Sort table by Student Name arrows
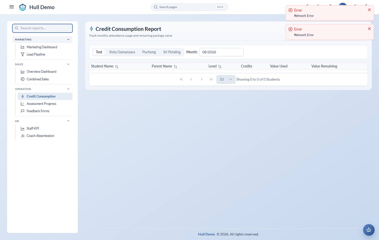 pyautogui.click(x=117, y=67)
